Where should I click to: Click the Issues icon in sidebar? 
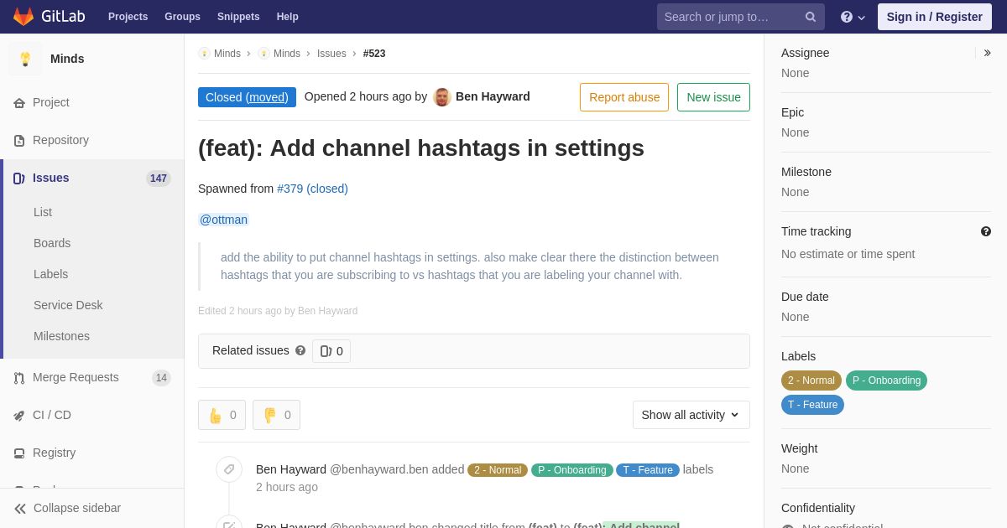tap(19, 179)
